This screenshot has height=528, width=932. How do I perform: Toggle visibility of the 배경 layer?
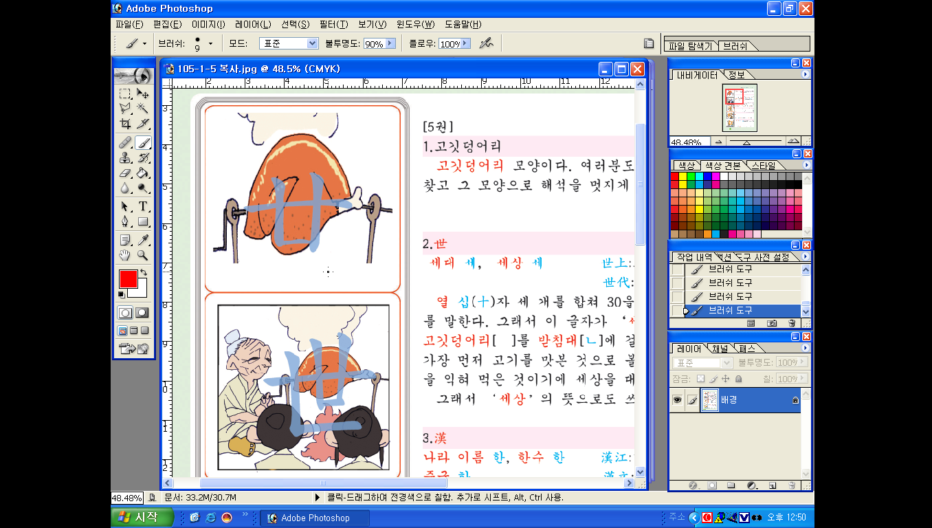678,399
